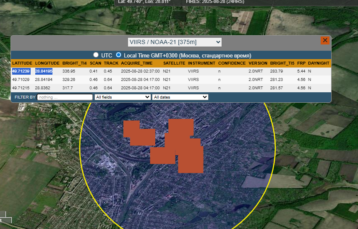This screenshot has height=229, width=358.
Task: Click BRIGHT_TI5 value 281.57
Action: pyautogui.click(x=277, y=88)
